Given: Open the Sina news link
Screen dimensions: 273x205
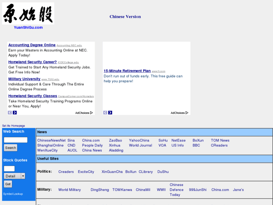Looking at the screenshot, I should [x=71, y=140].
